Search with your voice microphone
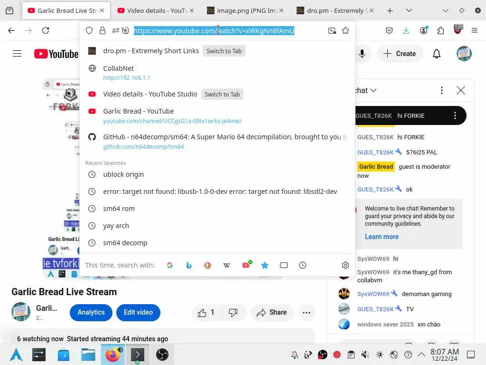The width and height of the screenshot is (486, 365). point(362,54)
